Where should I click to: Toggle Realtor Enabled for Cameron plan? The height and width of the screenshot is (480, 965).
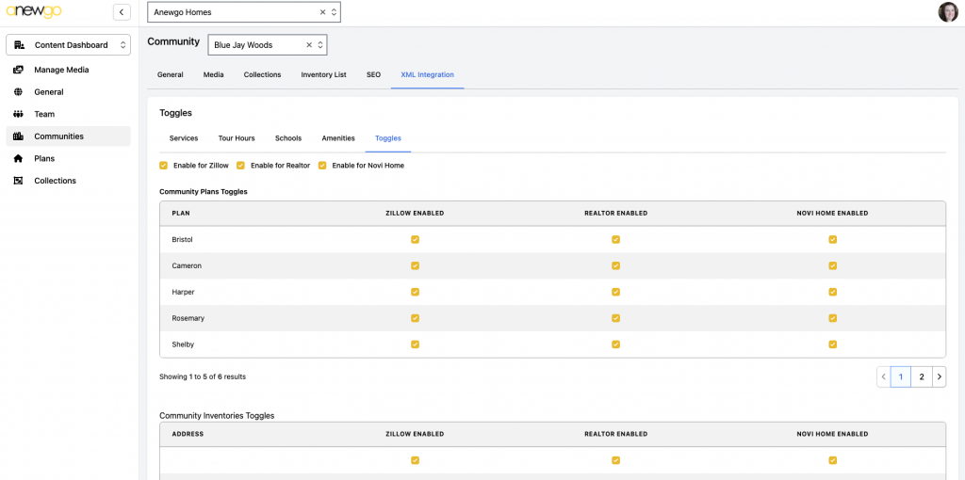[x=615, y=265]
